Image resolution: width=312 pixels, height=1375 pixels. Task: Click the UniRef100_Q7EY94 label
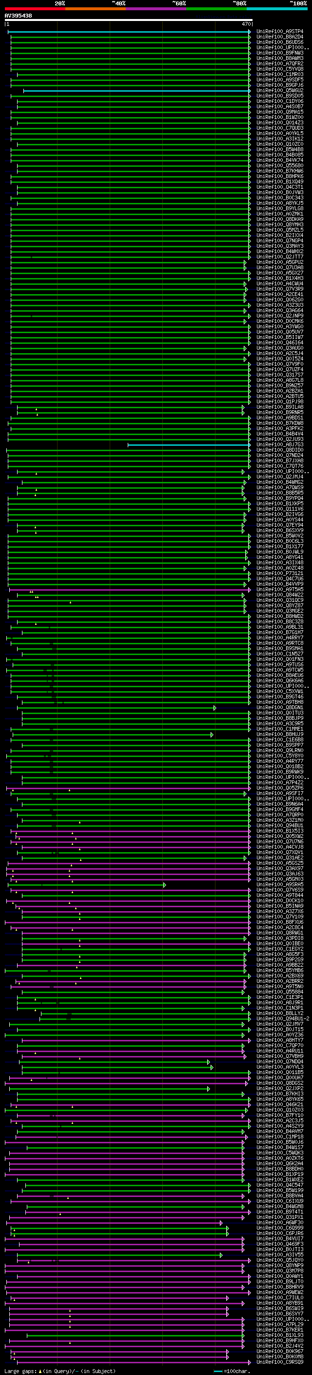pos(280,525)
